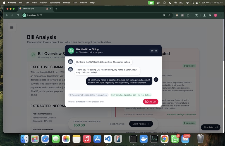Click the rep avatar next to first greeting message

pos(70,62)
